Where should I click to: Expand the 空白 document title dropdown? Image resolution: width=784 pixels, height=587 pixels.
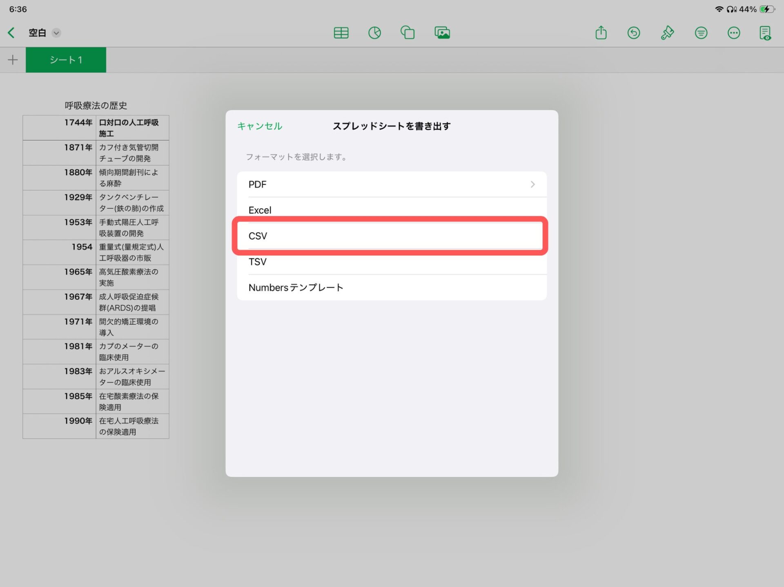click(56, 33)
